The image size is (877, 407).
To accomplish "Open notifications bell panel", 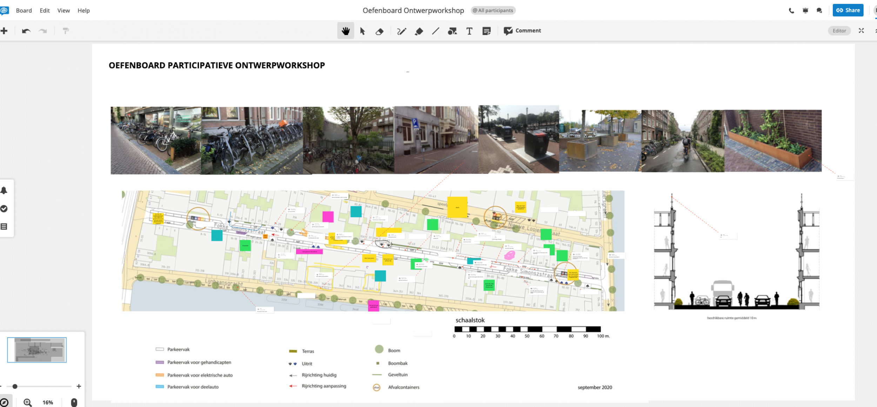I will [4, 191].
